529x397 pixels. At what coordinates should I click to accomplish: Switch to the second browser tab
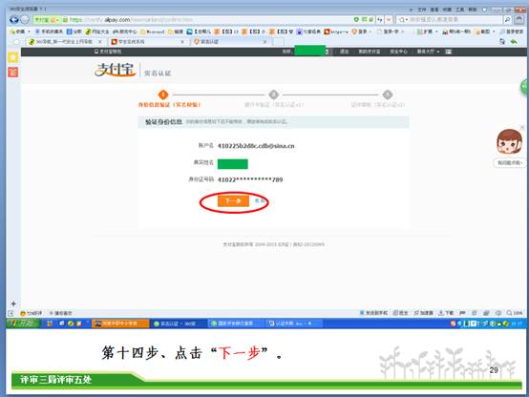147,41
